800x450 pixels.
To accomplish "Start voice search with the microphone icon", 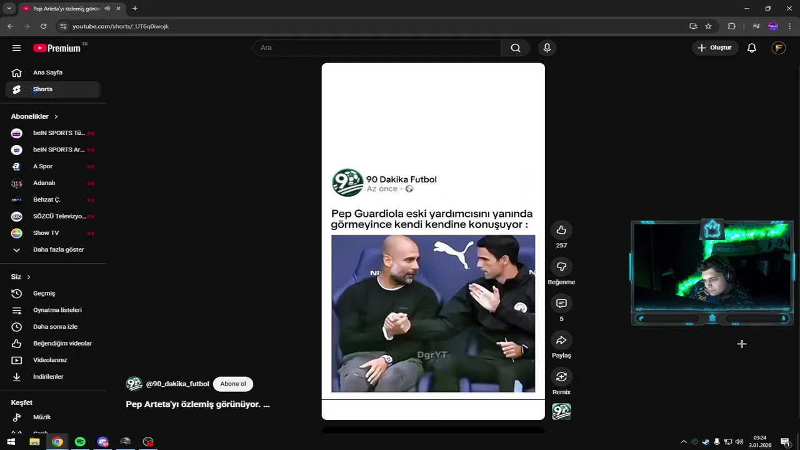I will [547, 48].
